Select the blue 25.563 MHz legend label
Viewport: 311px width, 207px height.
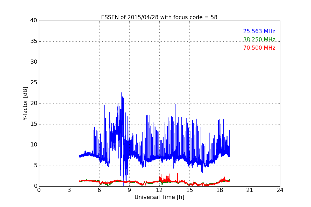pos(259,31)
